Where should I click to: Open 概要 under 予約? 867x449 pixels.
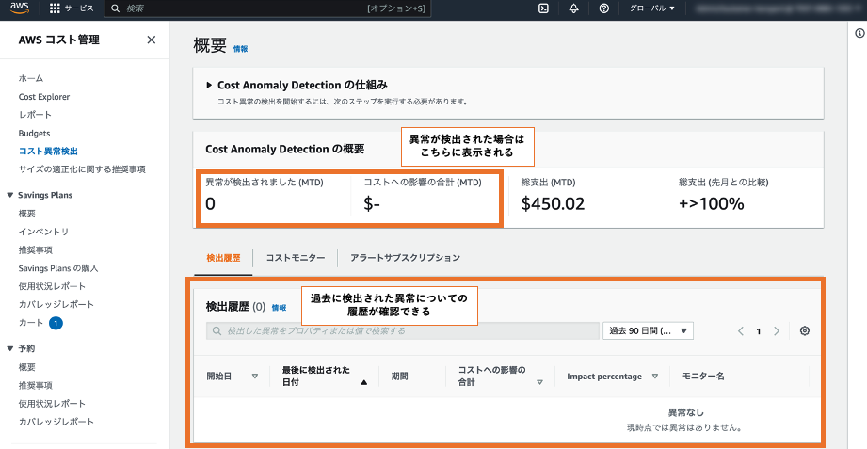pos(27,367)
